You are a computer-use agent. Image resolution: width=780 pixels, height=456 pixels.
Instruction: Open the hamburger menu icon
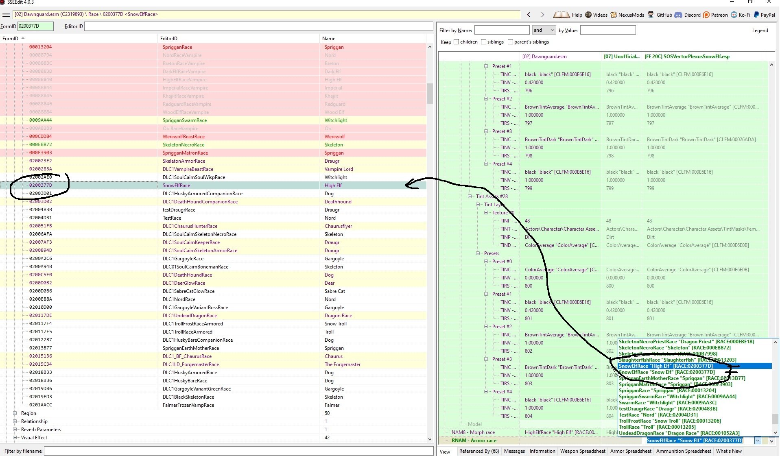[6, 15]
